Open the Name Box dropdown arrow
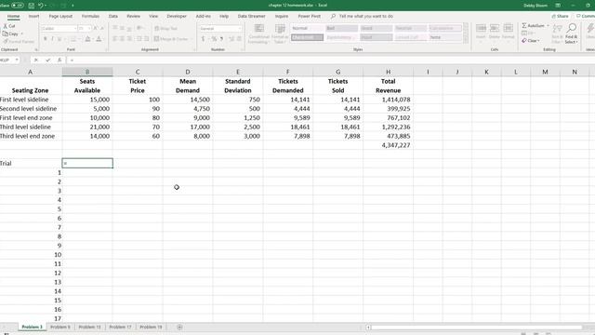595x335 pixels. pyautogui.click(x=17, y=60)
